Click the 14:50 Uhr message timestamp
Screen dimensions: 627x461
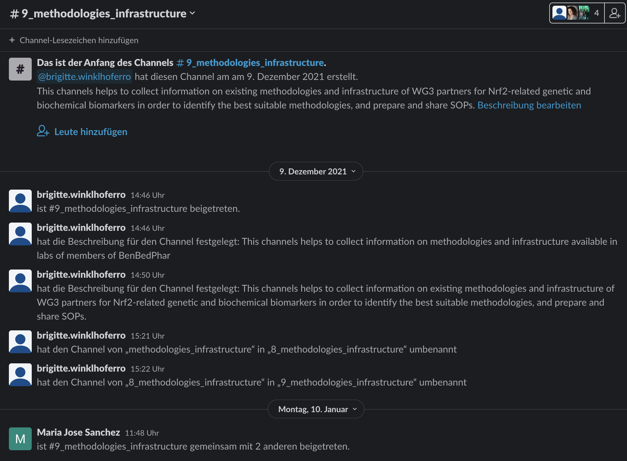(148, 275)
